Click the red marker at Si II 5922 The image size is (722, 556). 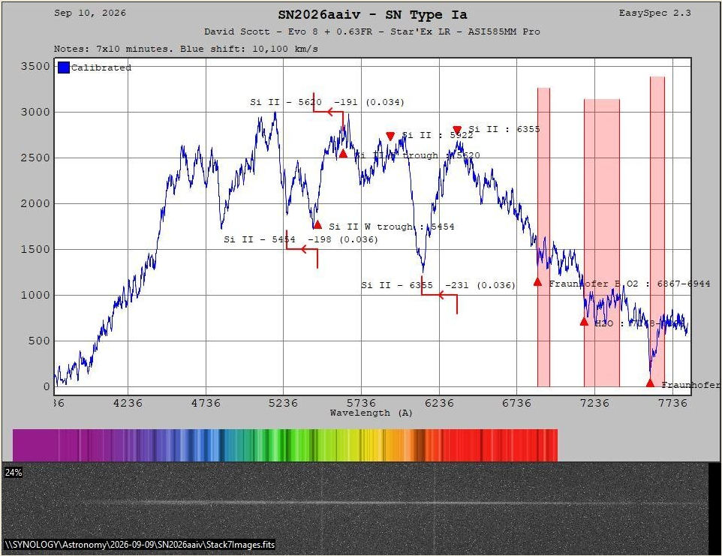point(390,137)
